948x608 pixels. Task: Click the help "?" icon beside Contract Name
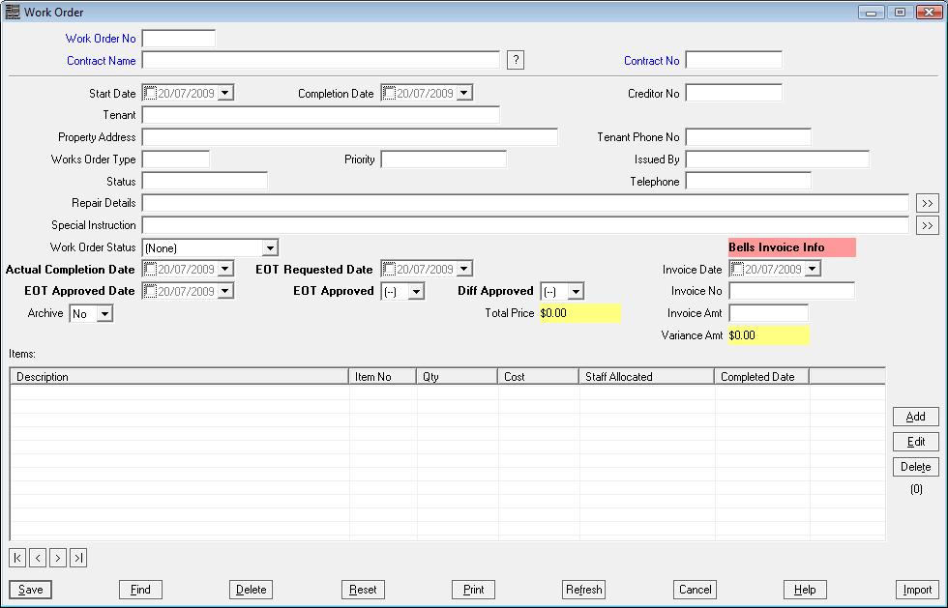pos(515,60)
